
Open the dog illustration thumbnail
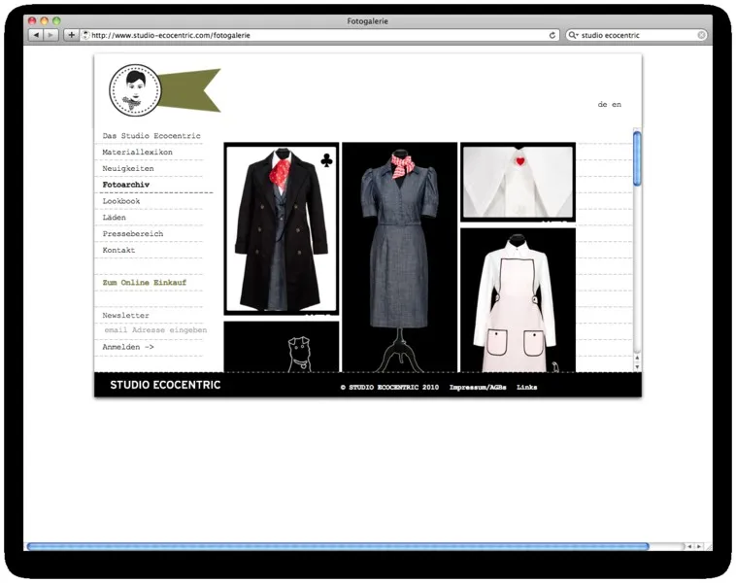pos(282,347)
